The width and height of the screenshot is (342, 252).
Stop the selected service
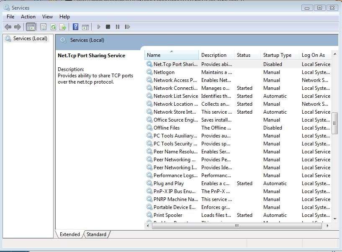point(108,26)
